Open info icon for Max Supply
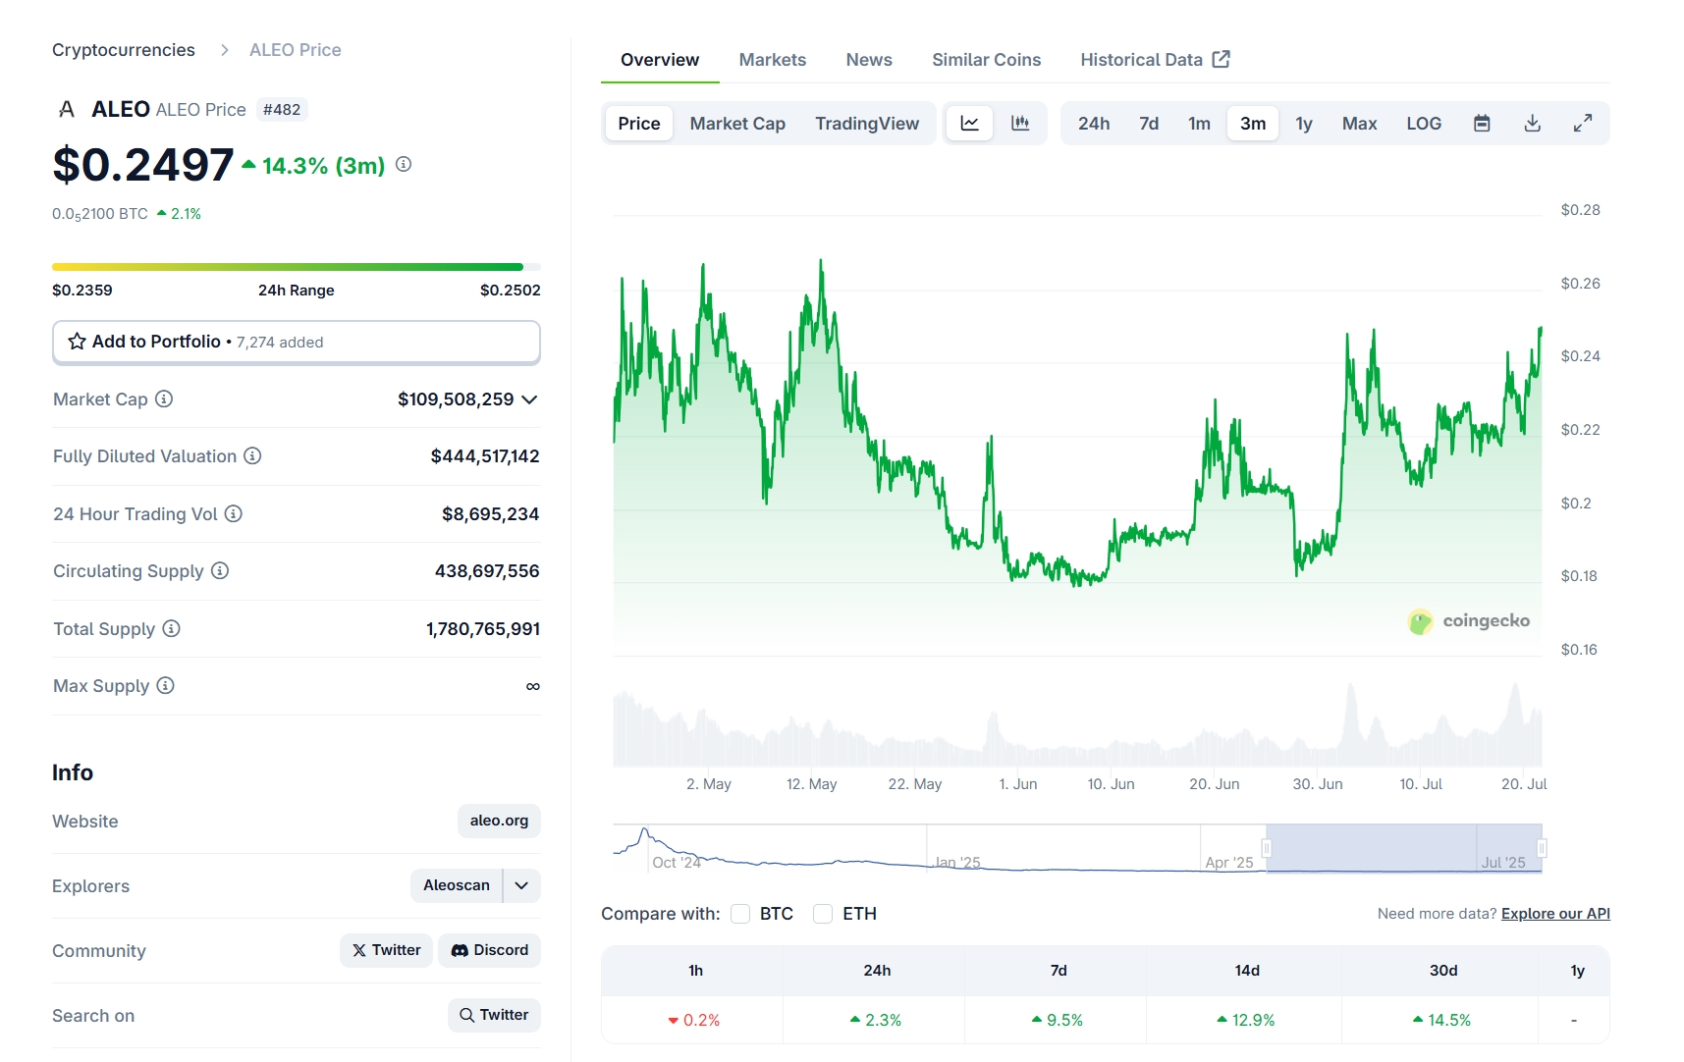The height and width of the screenshot is (1062, 1684). click(x=165, y=685)
